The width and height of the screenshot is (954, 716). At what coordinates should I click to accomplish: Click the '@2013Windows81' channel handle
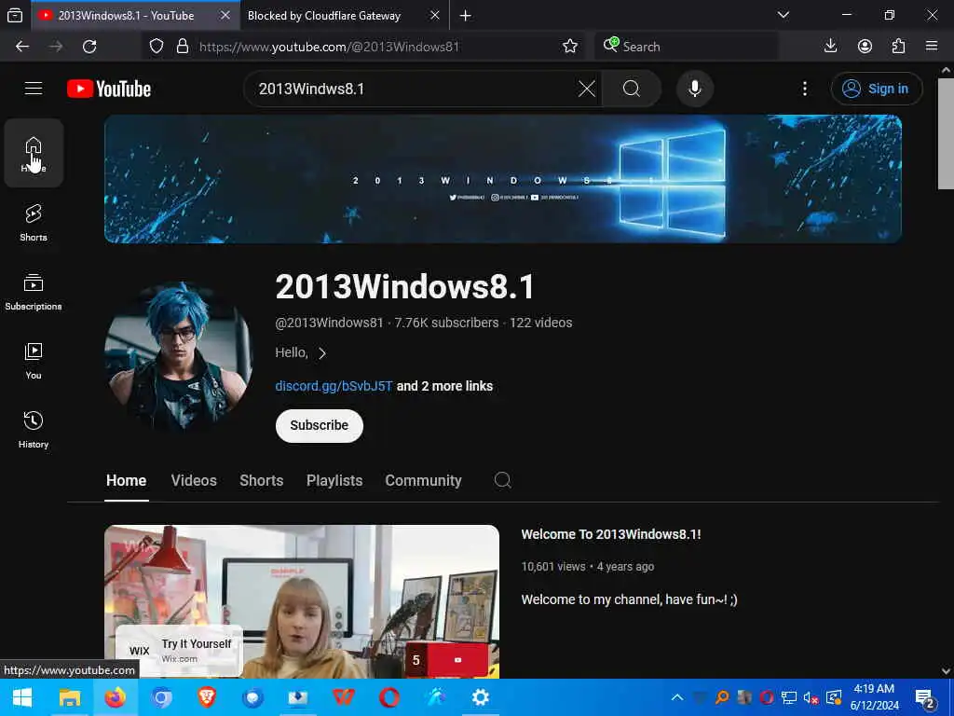click(x=329, y=323)
